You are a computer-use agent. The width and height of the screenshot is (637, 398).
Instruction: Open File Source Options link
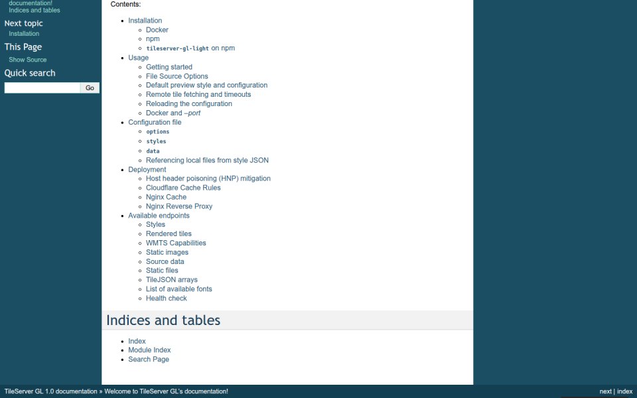pos(177,76)
